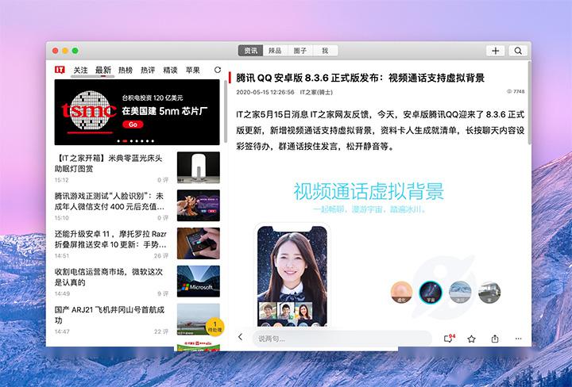Viewport: 572px width, 387px height.
Task: Switch to the 辣品 tab
Action: pyautogui.click(x=274, y=51)
